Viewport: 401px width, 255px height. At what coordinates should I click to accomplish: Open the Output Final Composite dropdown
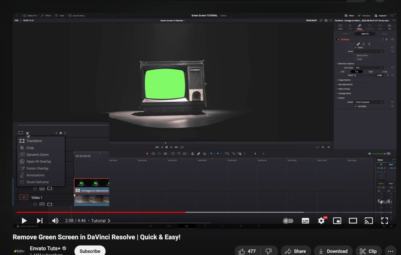[369, 102]
